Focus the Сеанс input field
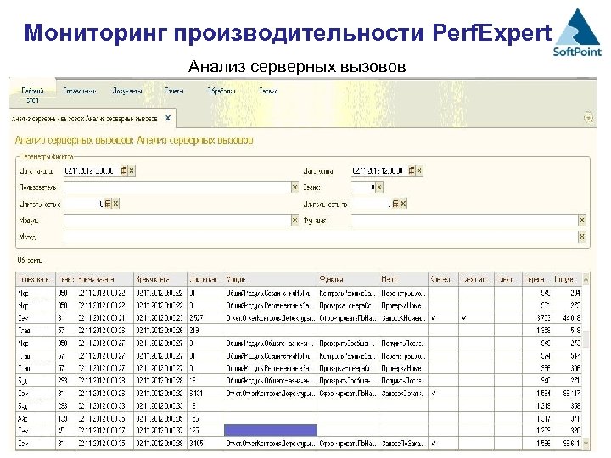The image size is (611, 458). 363,187
